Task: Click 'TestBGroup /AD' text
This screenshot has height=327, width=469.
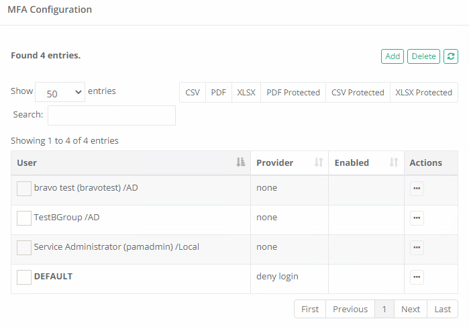Action: pyautogui.click(x=66, y=217)
